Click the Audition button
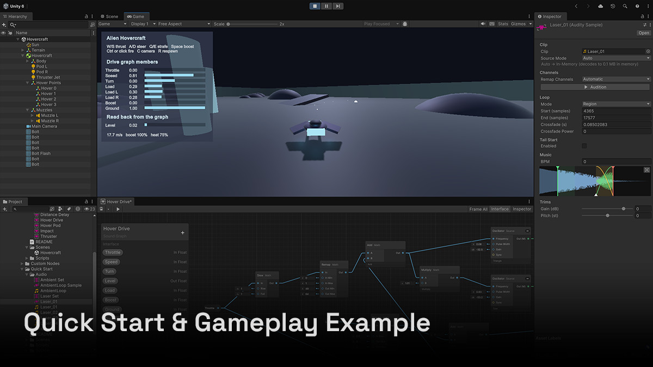Screen dimensions: 653x367 pos(595,87)
